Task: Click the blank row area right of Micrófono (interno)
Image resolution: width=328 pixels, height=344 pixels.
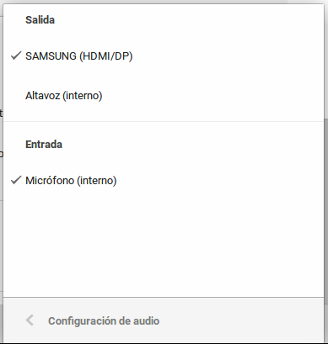Action: [x=220, y=180]
